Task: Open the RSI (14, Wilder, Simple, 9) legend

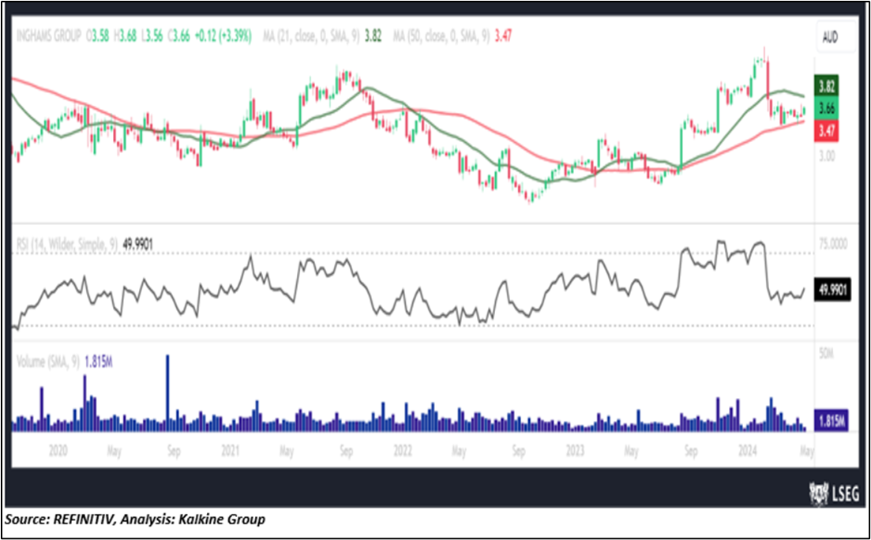Action: (66, 244)
